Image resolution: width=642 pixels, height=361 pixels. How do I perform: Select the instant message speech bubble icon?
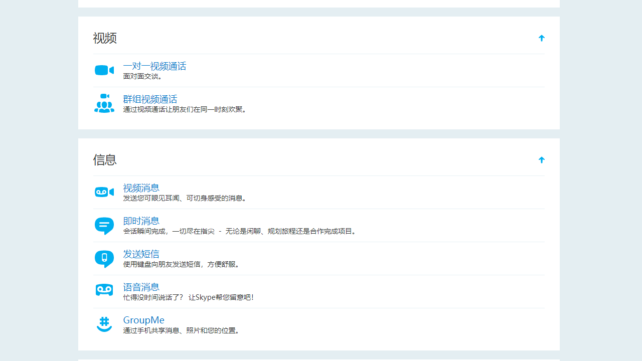click(104, 225)
